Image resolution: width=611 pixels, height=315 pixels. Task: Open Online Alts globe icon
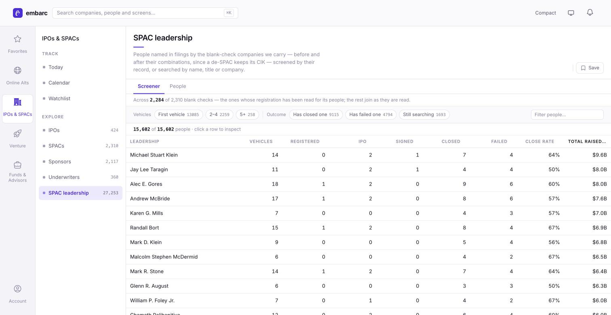coord(17,71)
